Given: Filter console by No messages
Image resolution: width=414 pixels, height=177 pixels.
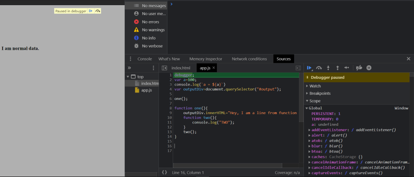Looking at the screenshot, I should coord(146,6).
